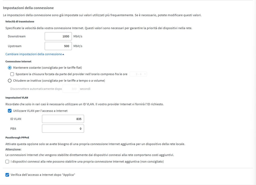Collapse arrow beside Cambiare impostazioni della connessione
Screen dimensions: 256x185
[x=63, y=54]
